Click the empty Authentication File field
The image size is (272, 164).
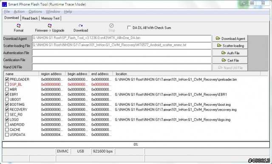click(122, 53)
